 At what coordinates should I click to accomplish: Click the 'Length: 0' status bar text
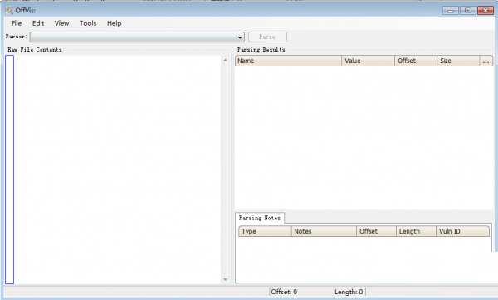(x=349, y=292)
